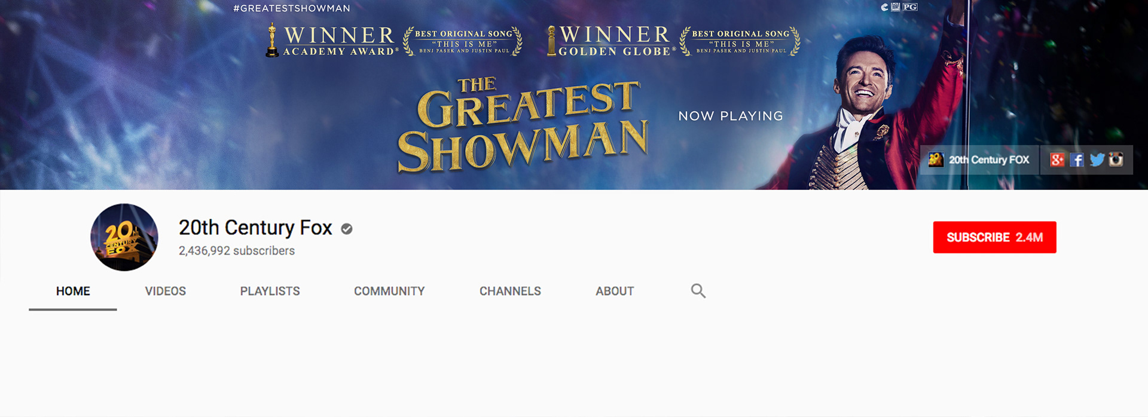1148x417 pixels.
Task: Switch to the Home tab
Action: tap(73, 291)
